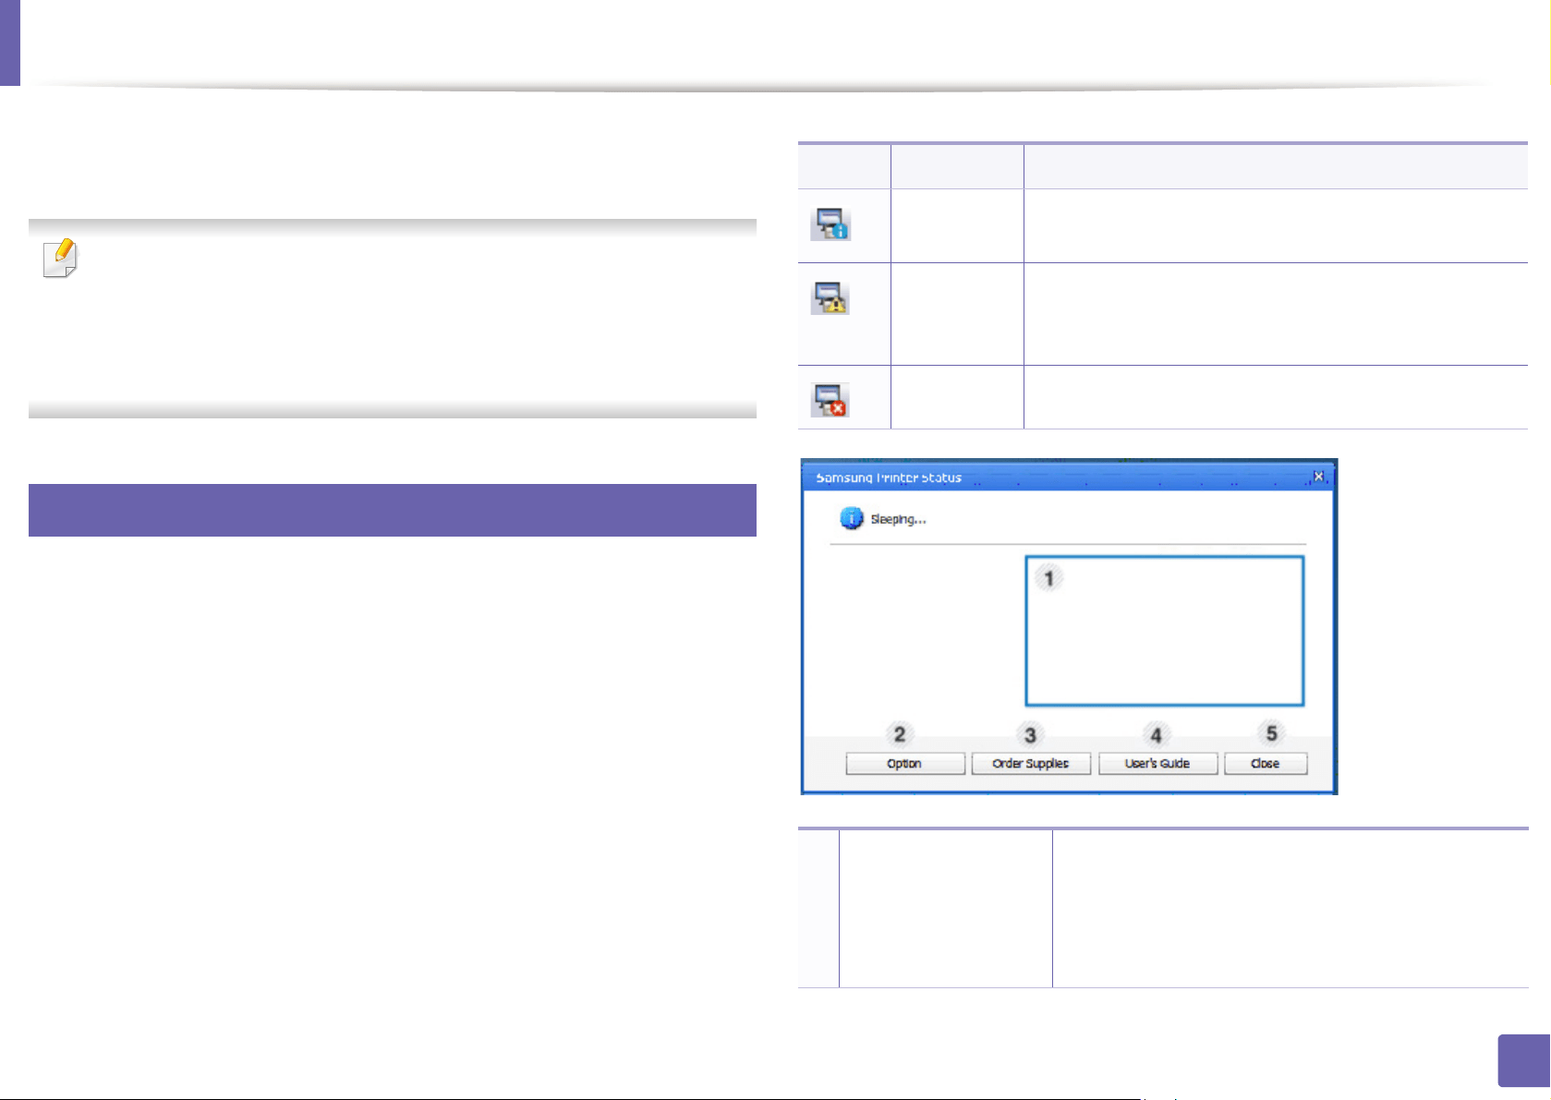Click the Sleeping... status text

pos(898,519)
